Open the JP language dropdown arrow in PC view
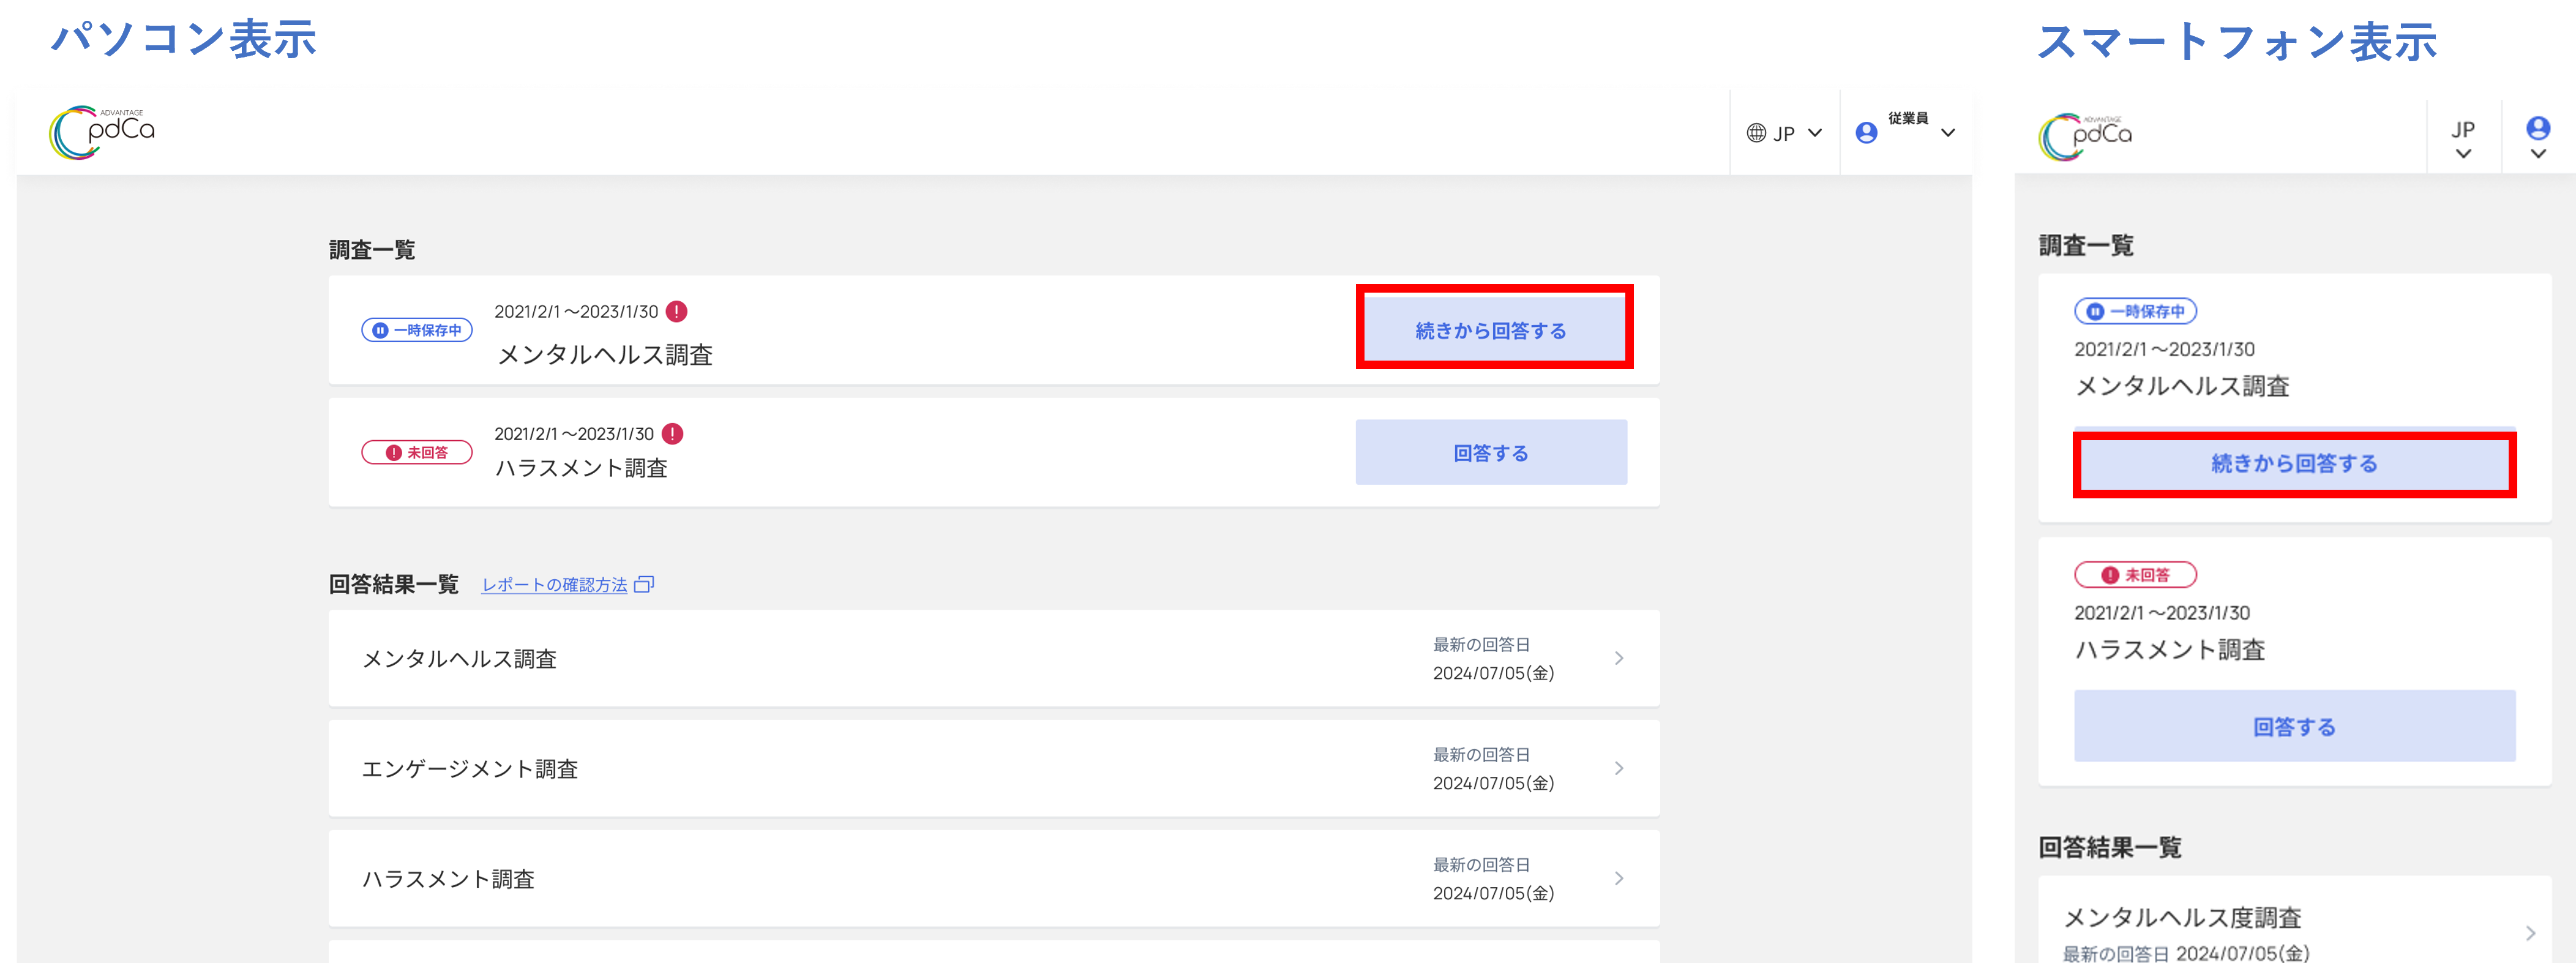Image resolution: width=2576 pixels, height=963 pixels. (1815, 133)
